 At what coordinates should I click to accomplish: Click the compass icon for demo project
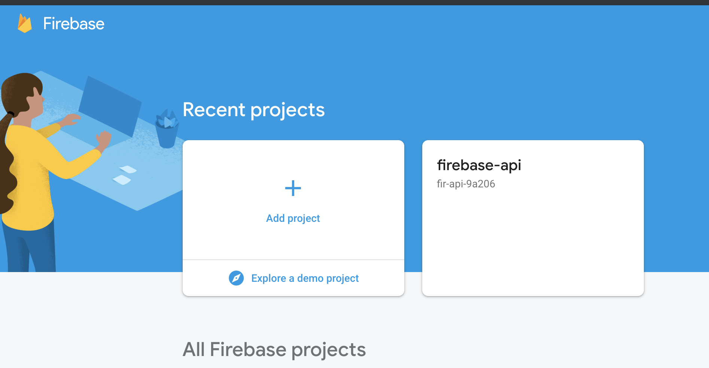tap(236, 278)
